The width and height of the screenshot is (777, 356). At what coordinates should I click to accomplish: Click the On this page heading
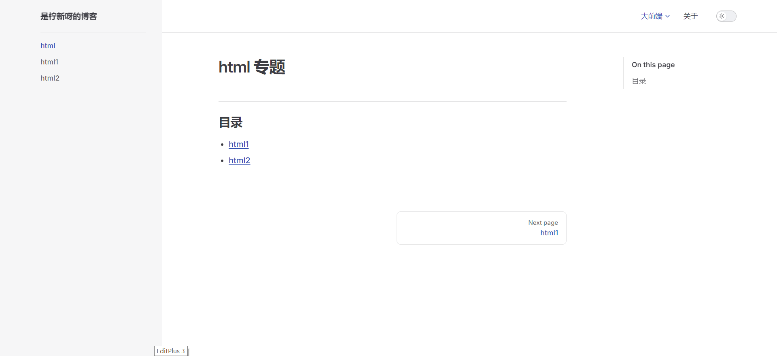(x=653, y=65)
